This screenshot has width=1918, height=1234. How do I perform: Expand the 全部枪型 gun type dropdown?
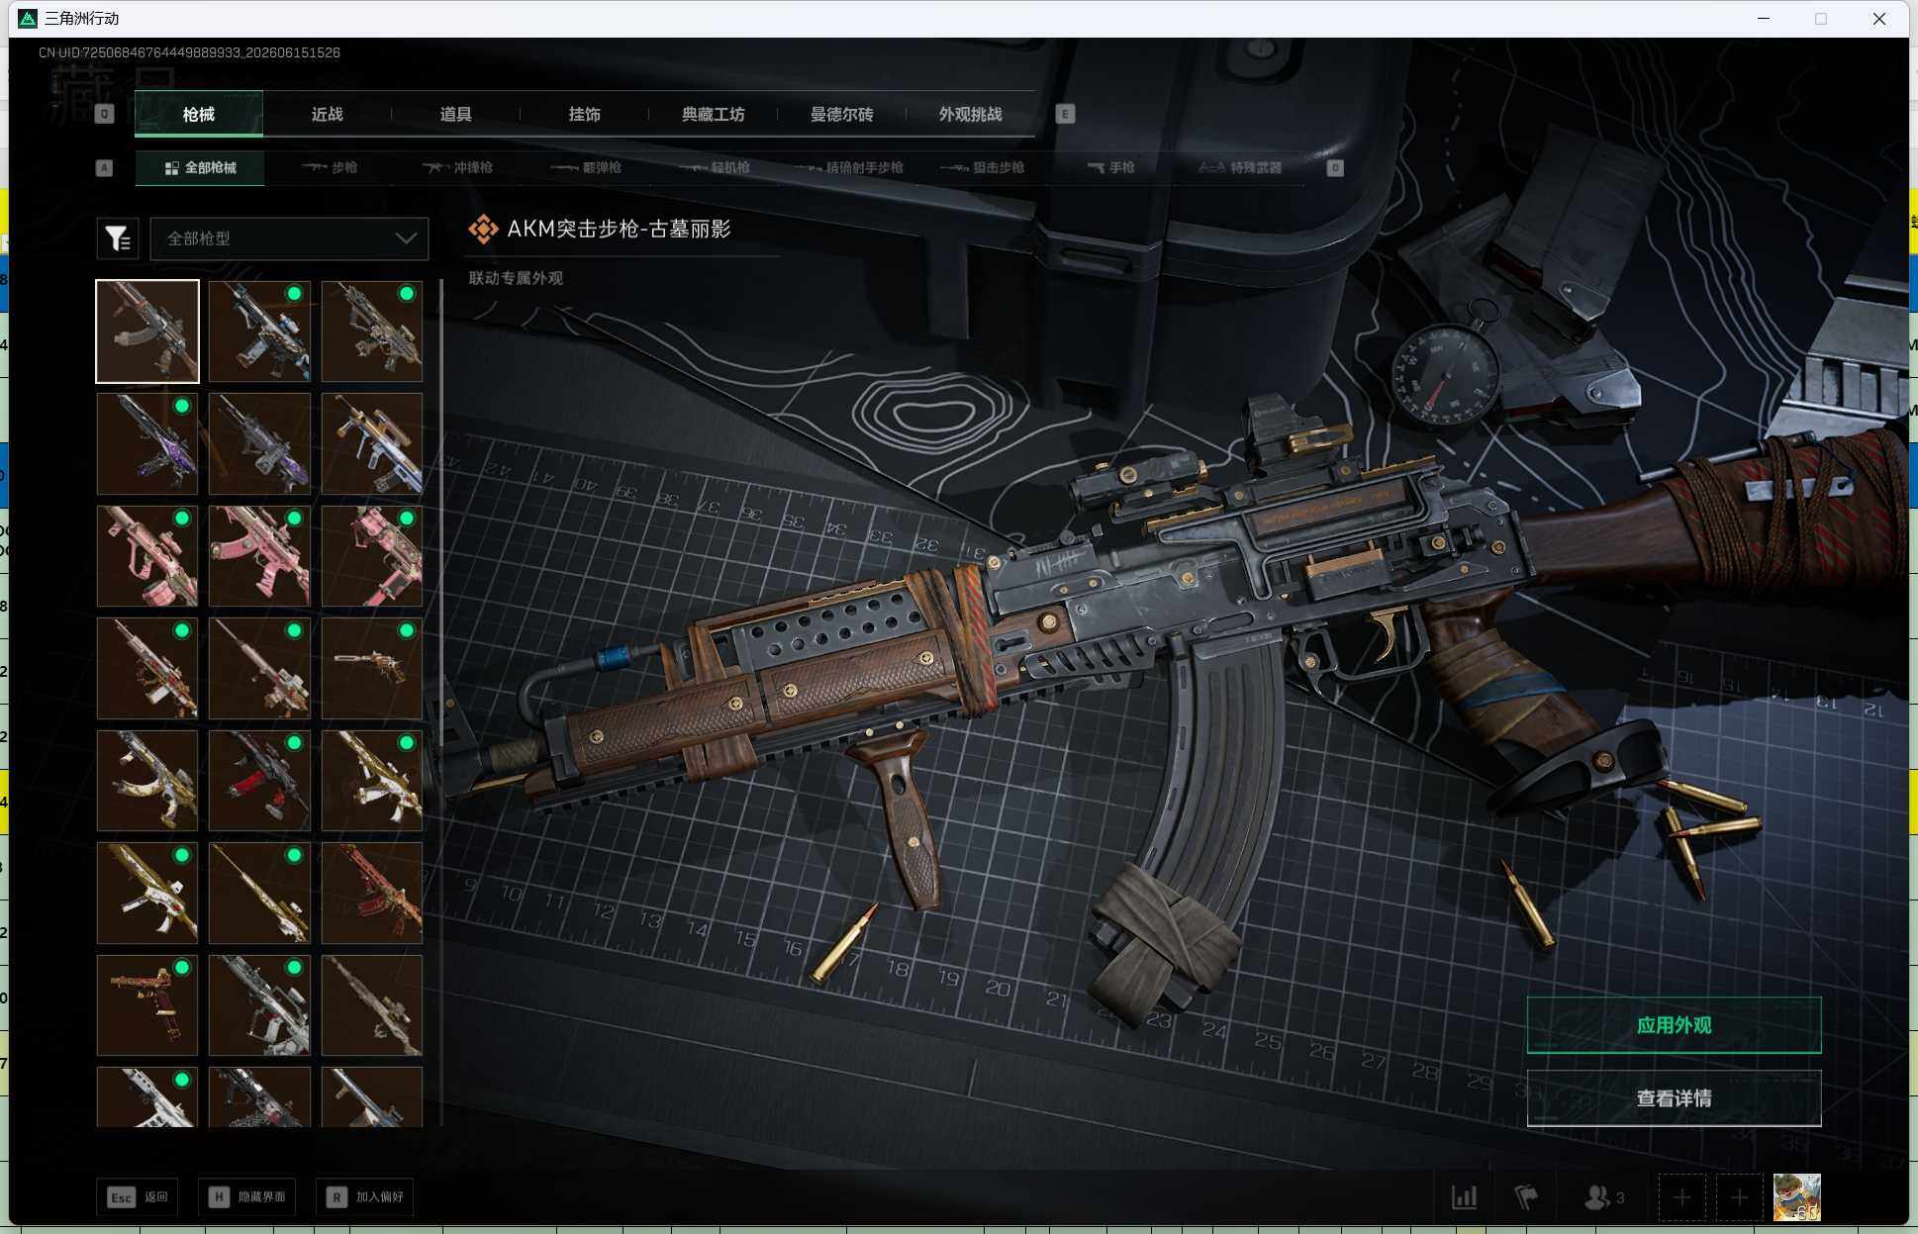point(289,238)
